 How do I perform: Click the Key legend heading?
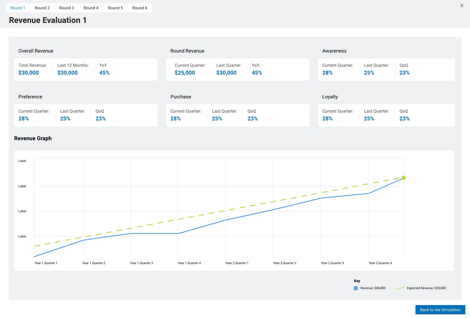pos(357,281)
